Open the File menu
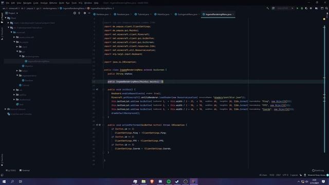Screen dimensions: 329x185 pyautogui.click(x=8, y=3)
